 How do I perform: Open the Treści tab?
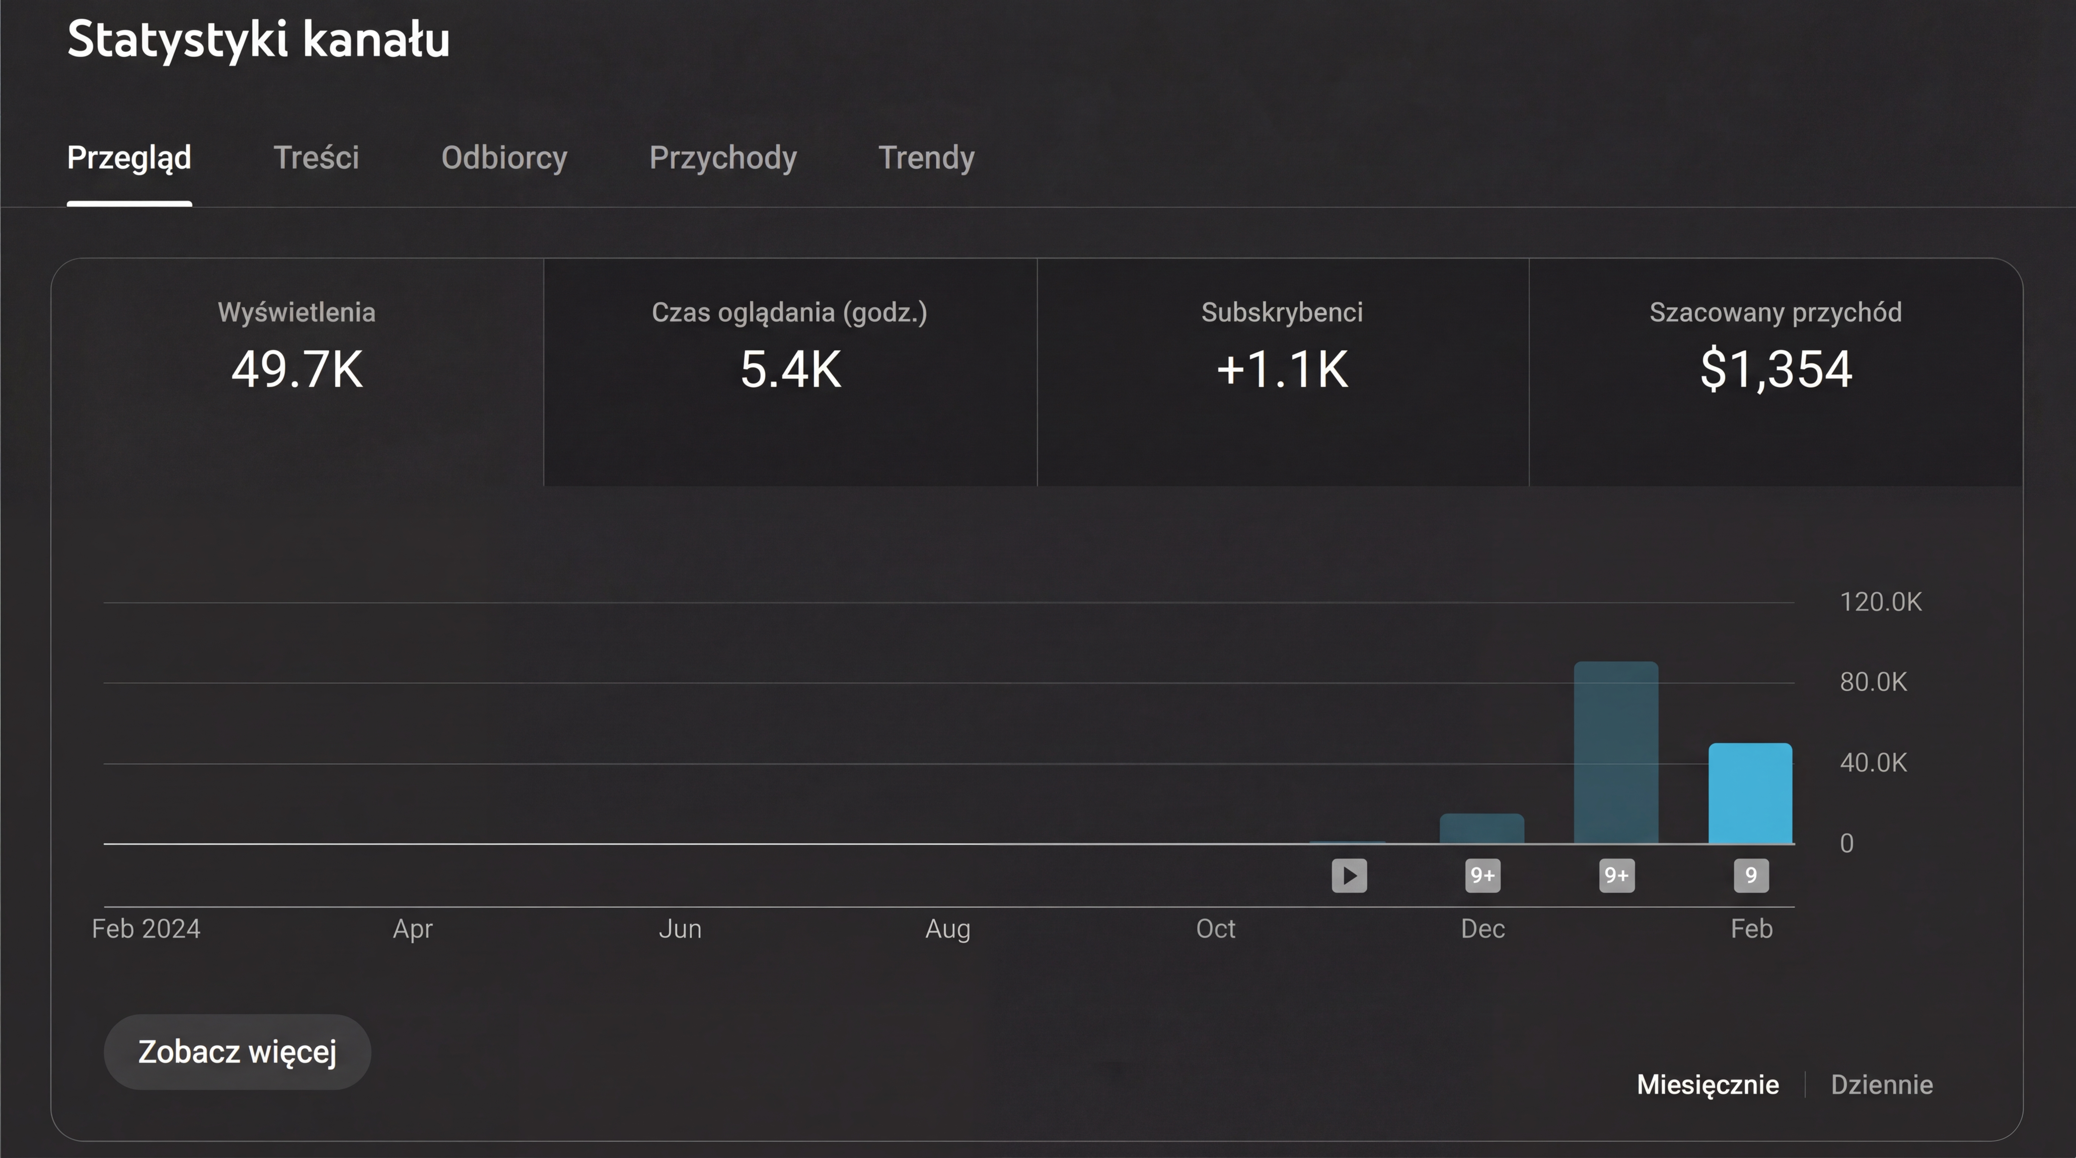coord(316,158)
